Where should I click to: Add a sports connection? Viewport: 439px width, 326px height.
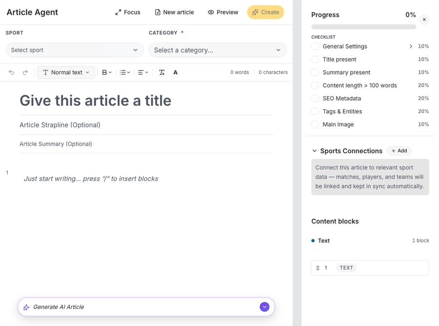[399, 151]
